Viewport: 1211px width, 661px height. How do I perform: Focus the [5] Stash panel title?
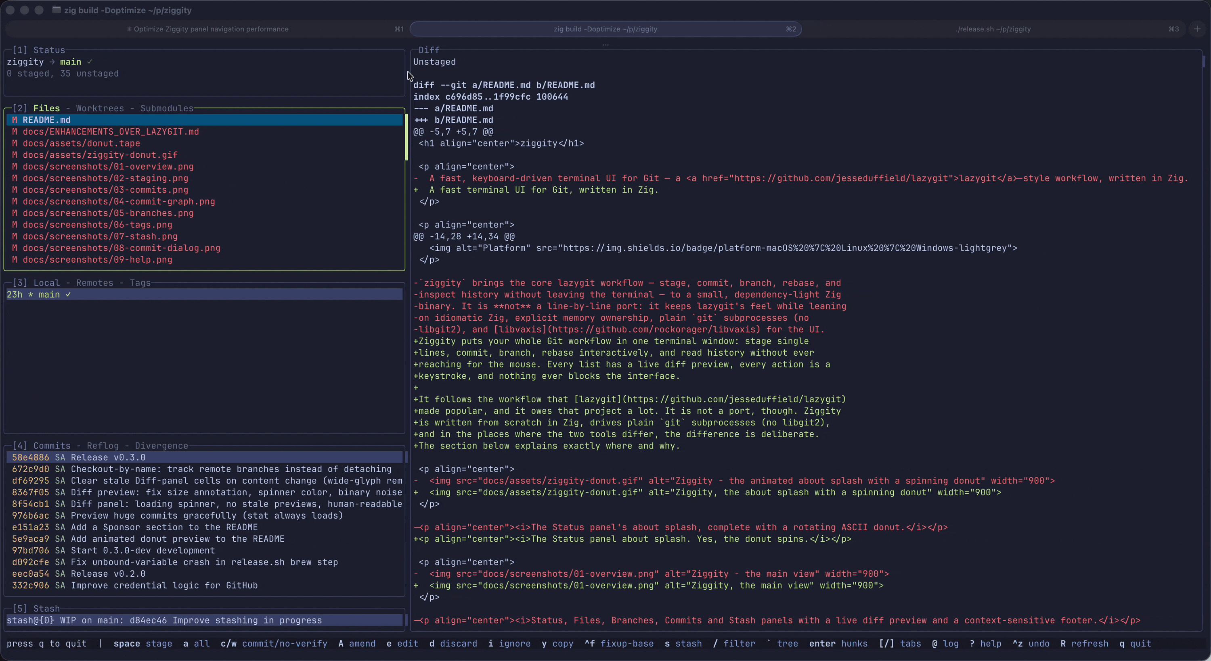(36, 609)
